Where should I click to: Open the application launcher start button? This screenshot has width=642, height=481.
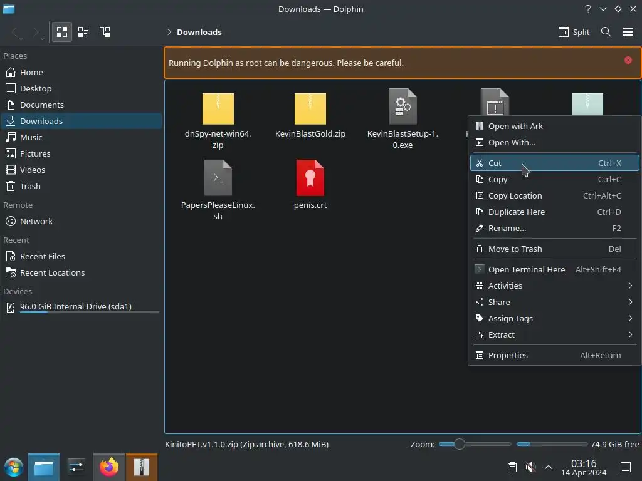click(14, 467)
